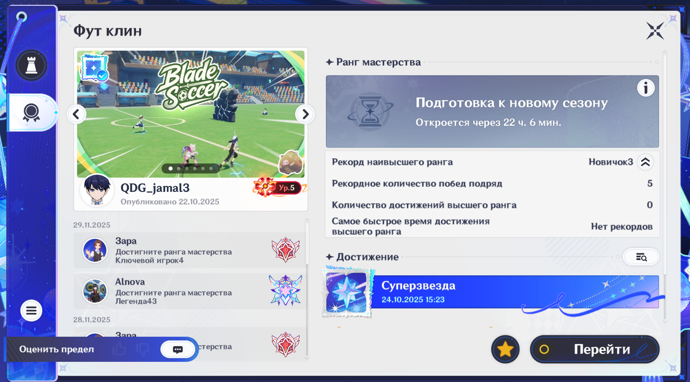Open the chess rook sidebar tab

(31, 65)
